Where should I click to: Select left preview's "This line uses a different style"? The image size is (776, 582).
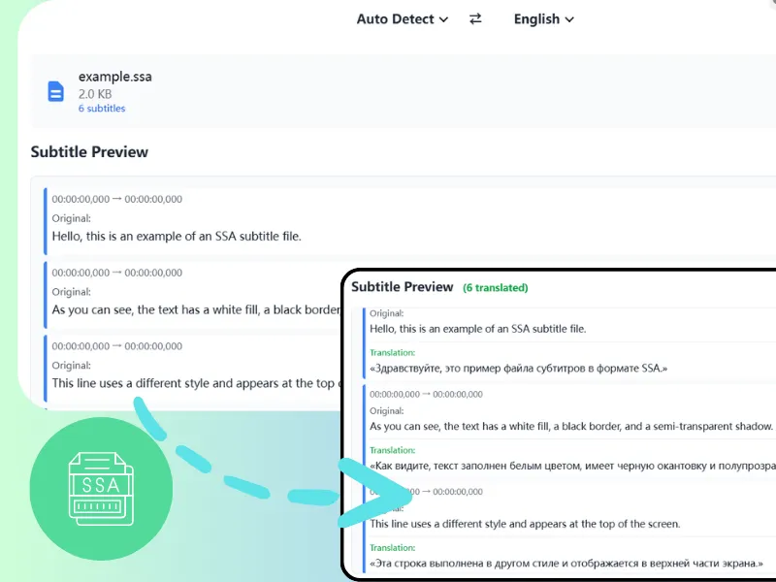coord(194,383)
